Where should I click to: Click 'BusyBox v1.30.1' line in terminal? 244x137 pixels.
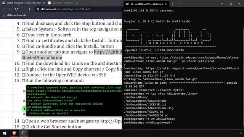pyautogui.click(x=157, y=21)
